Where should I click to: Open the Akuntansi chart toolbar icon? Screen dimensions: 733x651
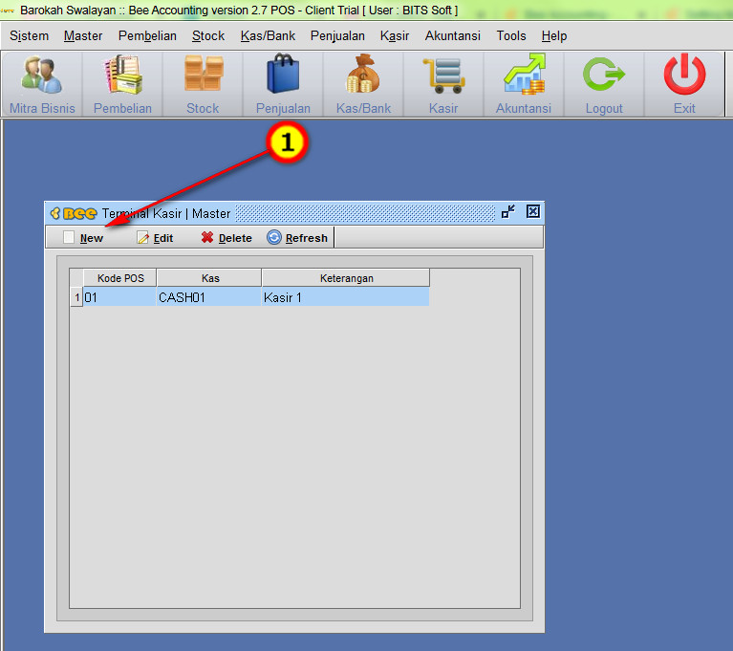(524, 85)
